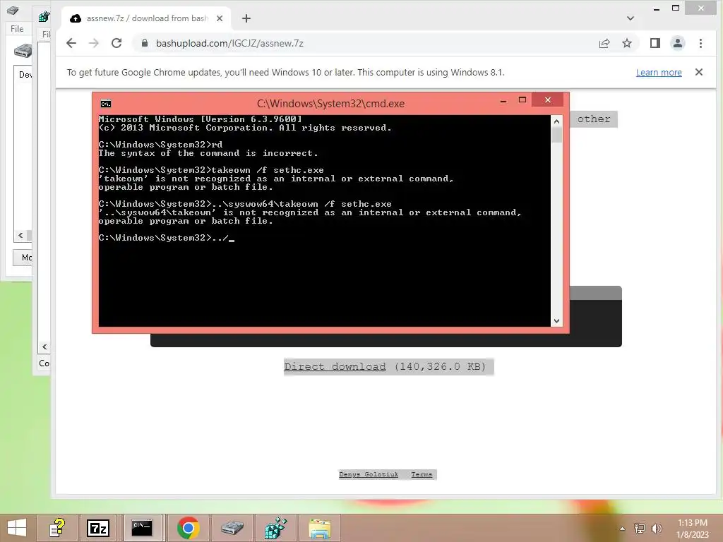Click the 'other' button on page
723x542 pixels.
[x=593, y=119]
